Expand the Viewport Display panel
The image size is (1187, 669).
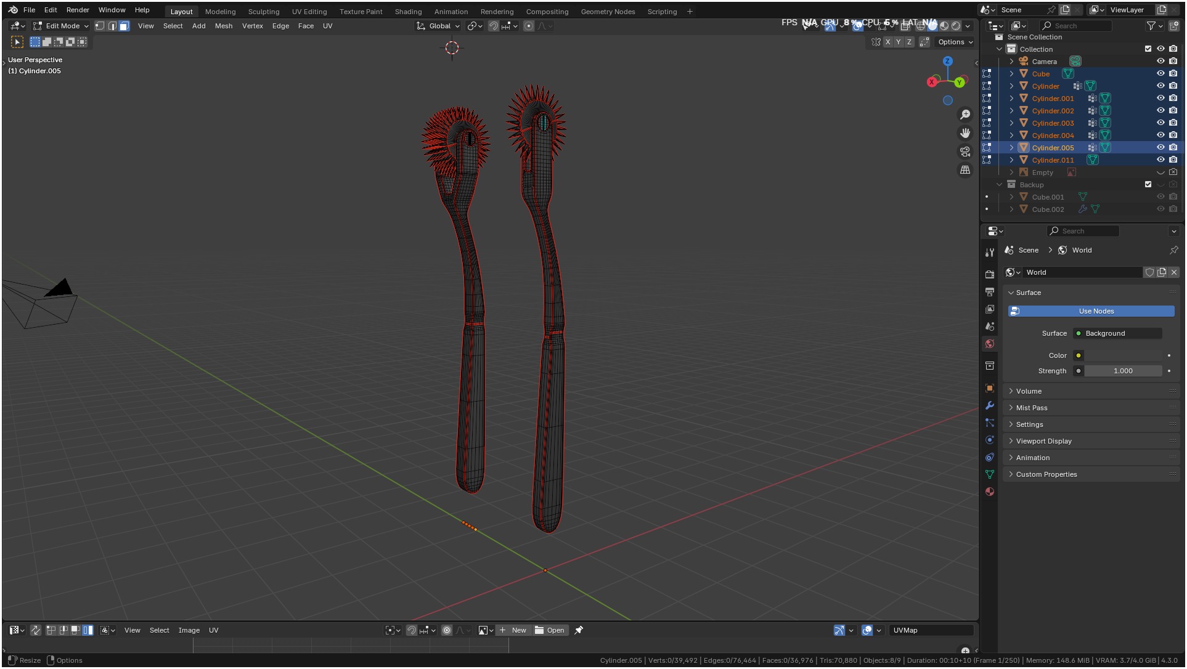click(1043, 441)
